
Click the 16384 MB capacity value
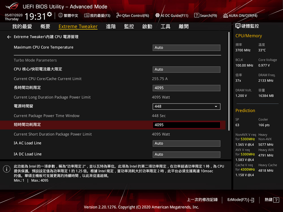coord(266,96)
